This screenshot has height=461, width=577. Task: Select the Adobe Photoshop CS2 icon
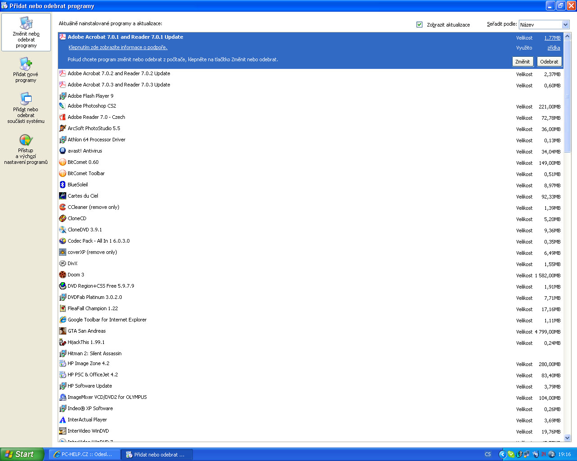(63, 106)
